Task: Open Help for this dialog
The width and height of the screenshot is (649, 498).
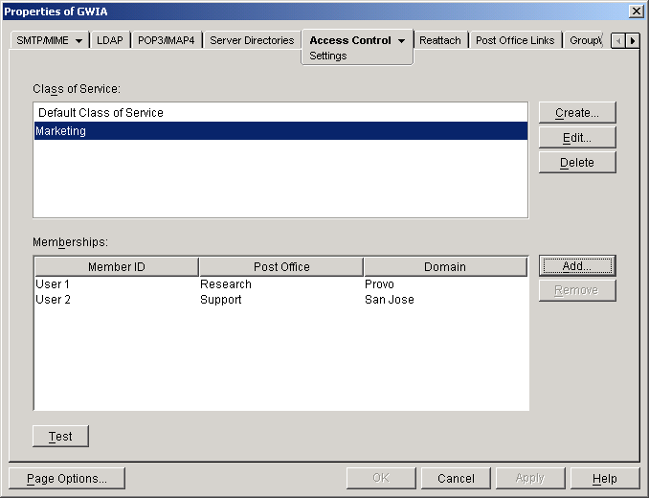Action: [605, 479]
